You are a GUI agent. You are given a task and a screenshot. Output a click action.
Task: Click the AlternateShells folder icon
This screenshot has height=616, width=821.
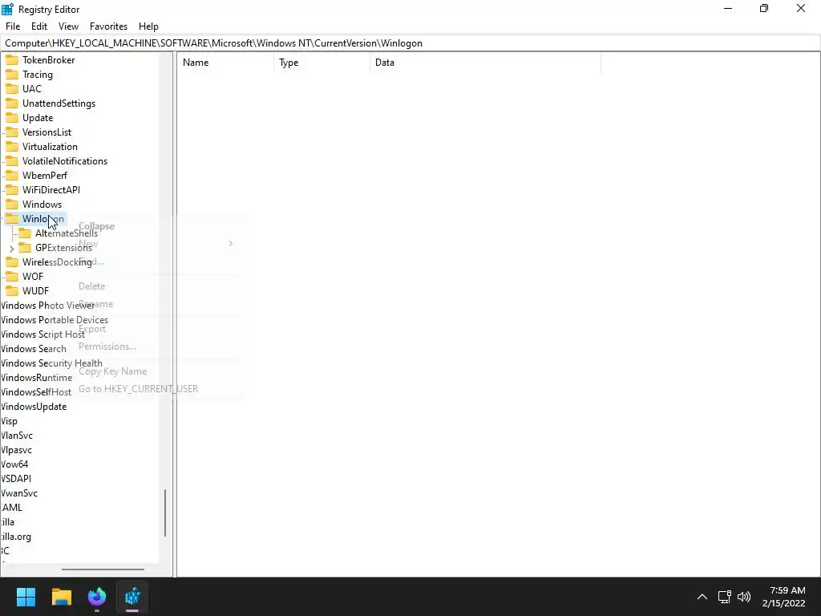(x=25, y=233)
